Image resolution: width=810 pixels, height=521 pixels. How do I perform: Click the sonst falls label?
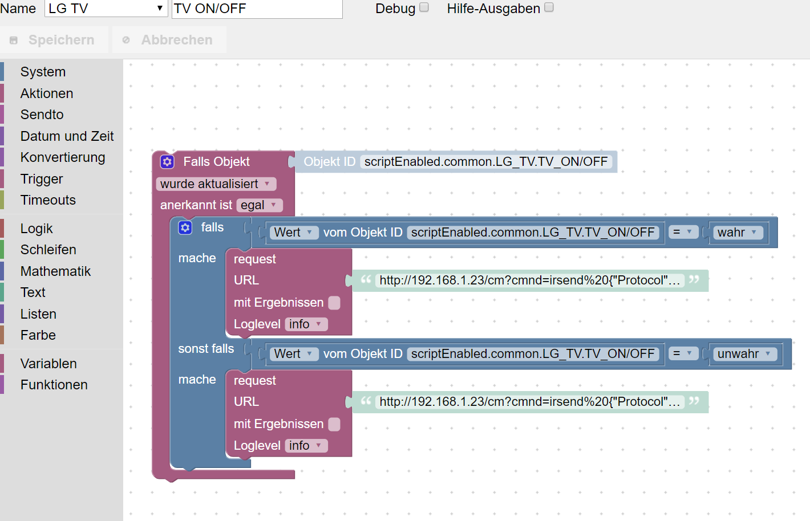coord(206,349)
